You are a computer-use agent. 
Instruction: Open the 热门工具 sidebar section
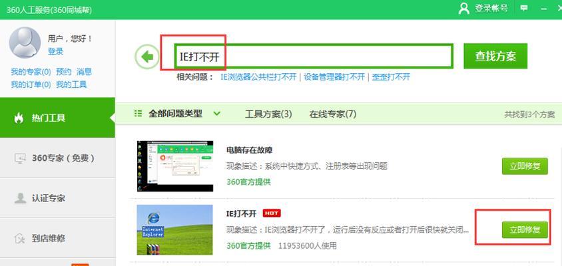57,118
